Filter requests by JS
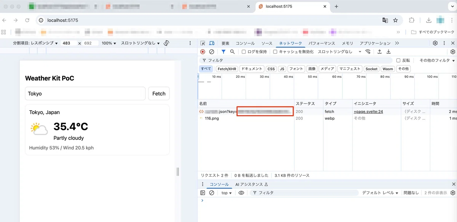 [x=282, y=69]
